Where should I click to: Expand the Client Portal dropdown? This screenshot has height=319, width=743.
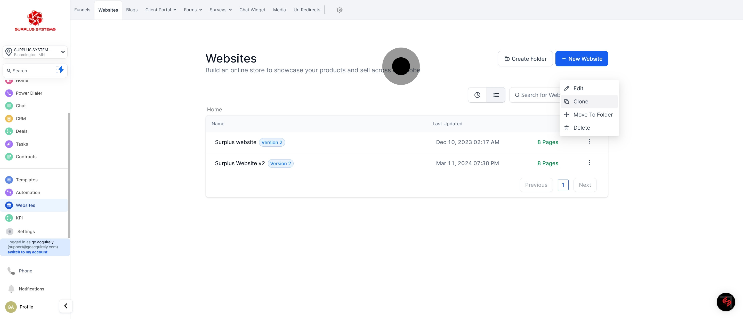pyautogui.click(x=161, y=10)
